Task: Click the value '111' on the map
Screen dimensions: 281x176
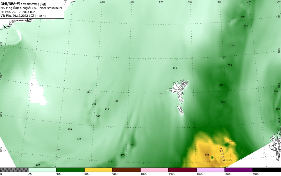Action: point(89,92)
